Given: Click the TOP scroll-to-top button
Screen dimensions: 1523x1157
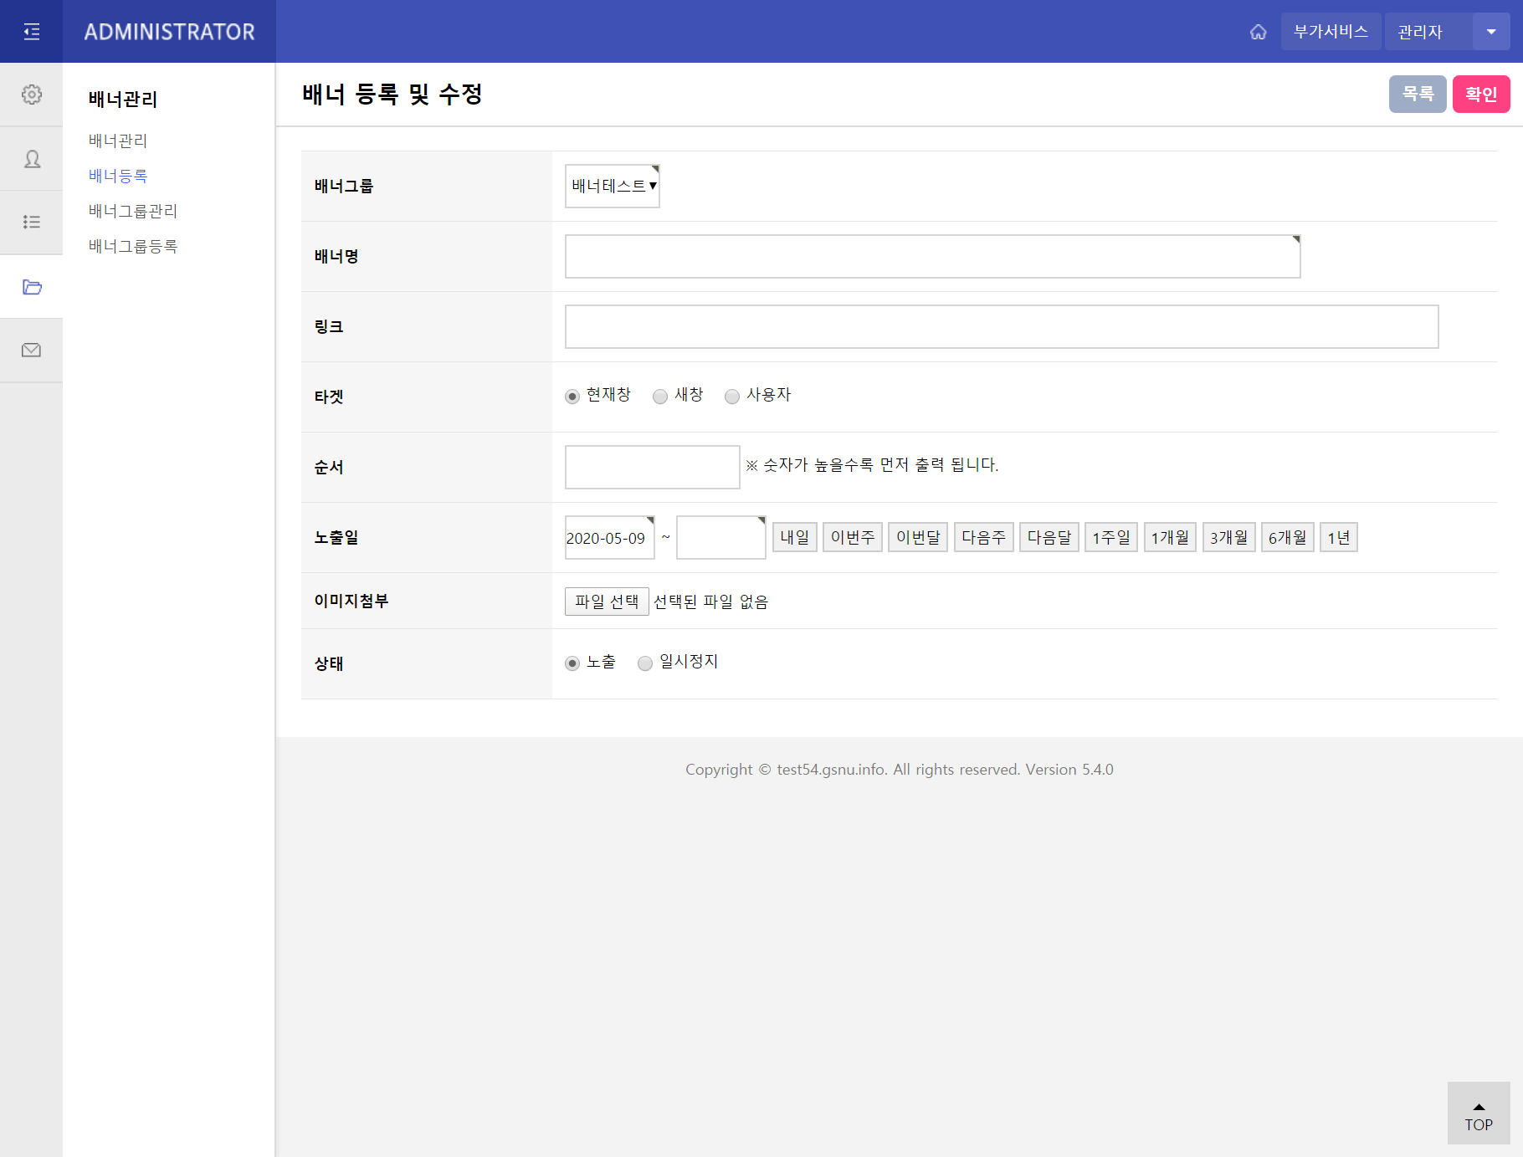Looking at the screenshot, I should click(1478, 1113).
